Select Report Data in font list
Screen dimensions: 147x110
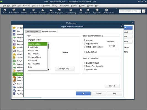(x=38, y=51)
